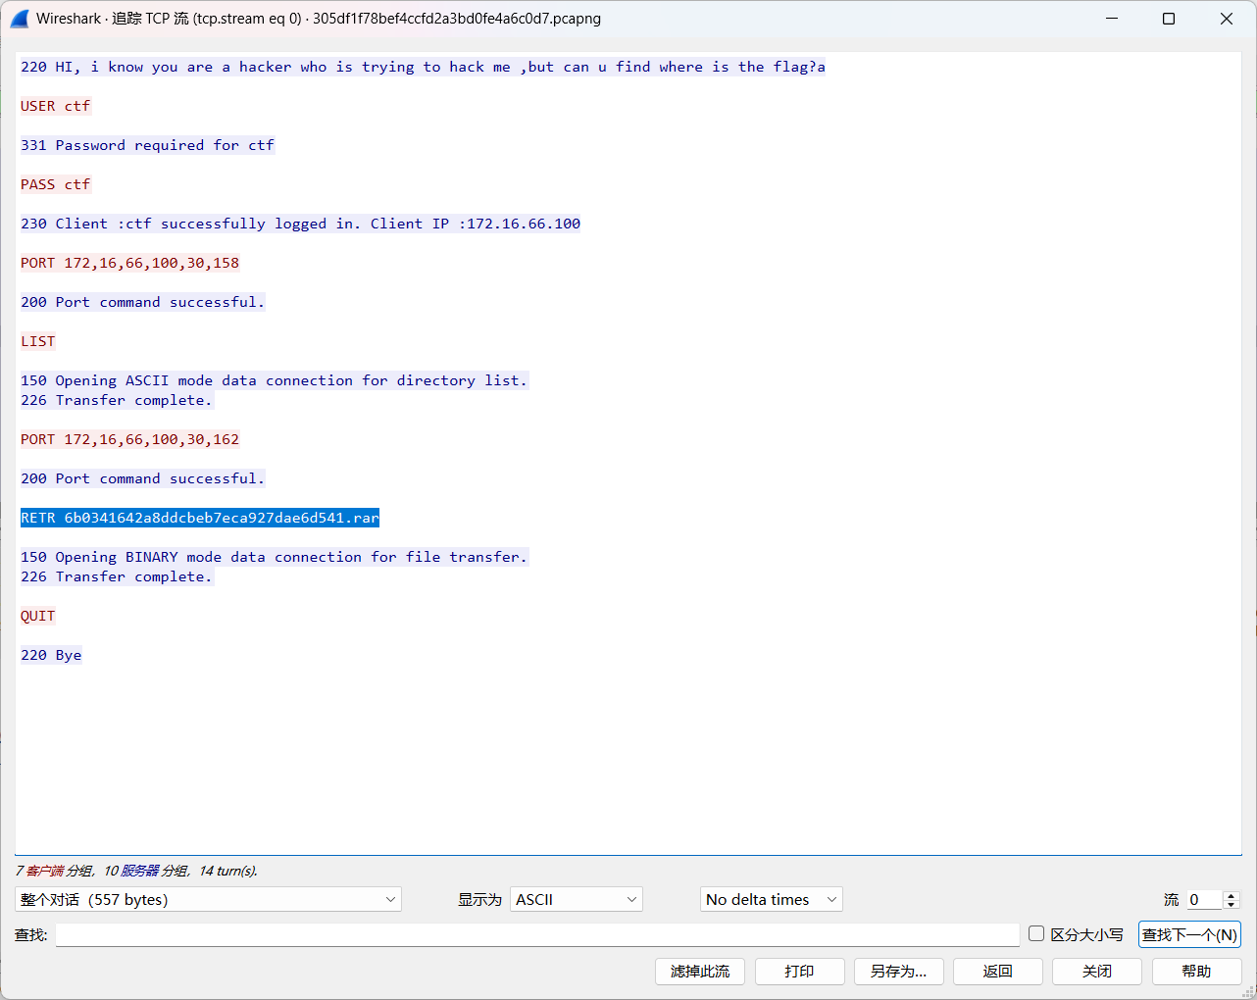Open the No delta times dropdown
This screenshot has width=1257, height=1000.
pyautogui.click(x=771, y=899)
